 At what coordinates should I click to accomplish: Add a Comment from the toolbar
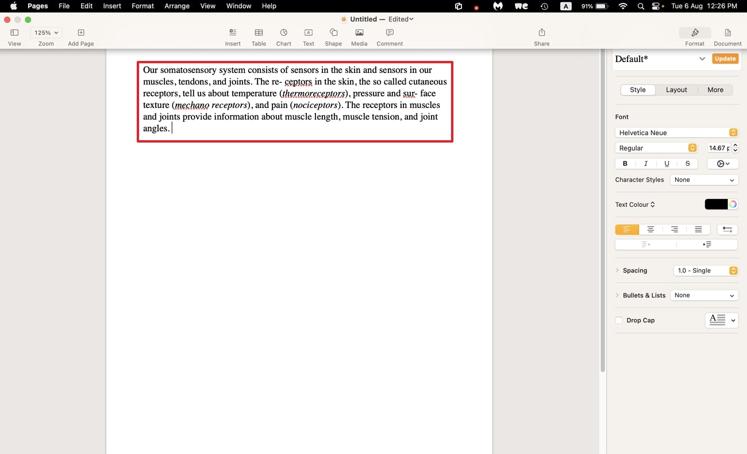coord(390,37)
